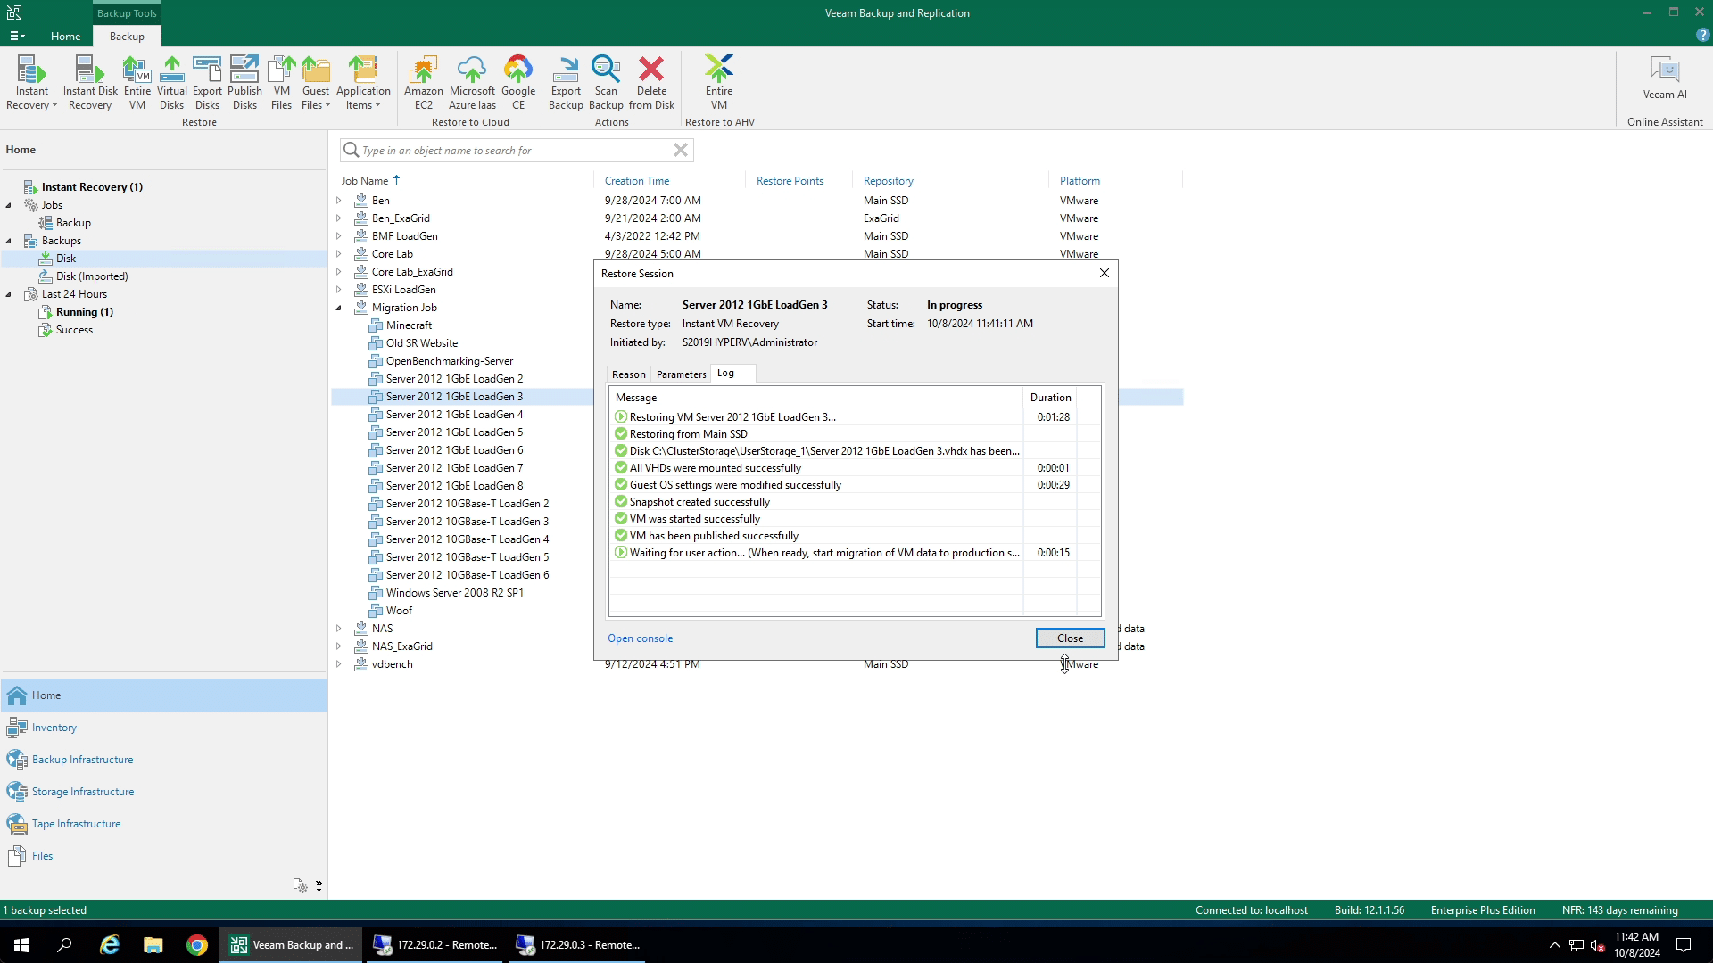Expand the NAS backup job

(339, 629)
